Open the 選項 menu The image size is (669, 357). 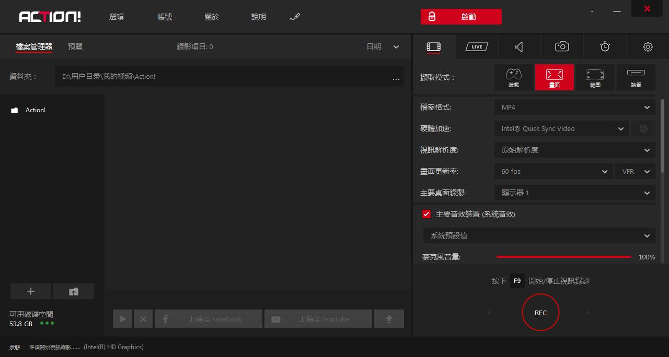tap(117, 17)
